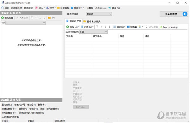Move file to top in file toolbar
The image size is (190, 123).
click(97, 27)
